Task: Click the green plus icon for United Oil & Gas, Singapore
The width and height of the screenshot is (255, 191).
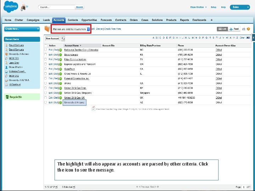Action: (x=61, y=93)
